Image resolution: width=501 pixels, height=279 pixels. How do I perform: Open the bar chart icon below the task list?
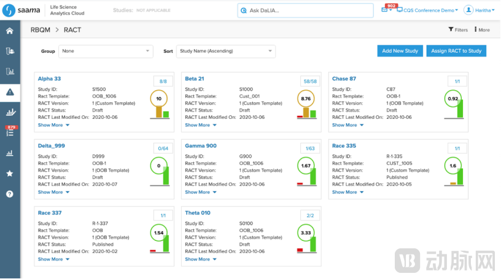click(x=10, y=153)
